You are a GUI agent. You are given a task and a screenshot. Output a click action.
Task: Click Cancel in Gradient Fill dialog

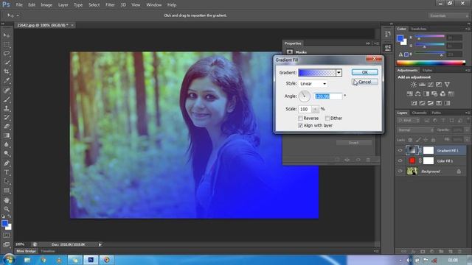[x=364, y=82]
